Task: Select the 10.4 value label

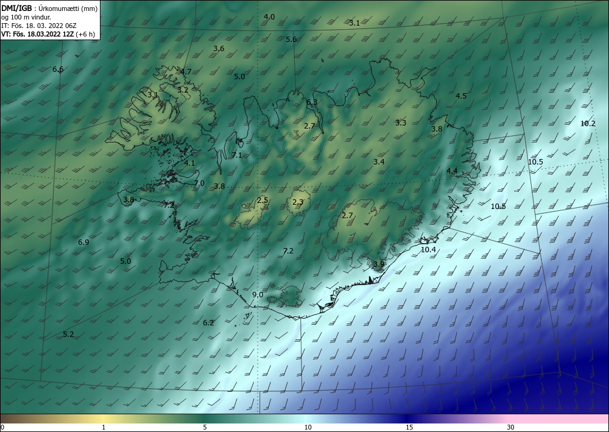Action: tap(428, 250)
